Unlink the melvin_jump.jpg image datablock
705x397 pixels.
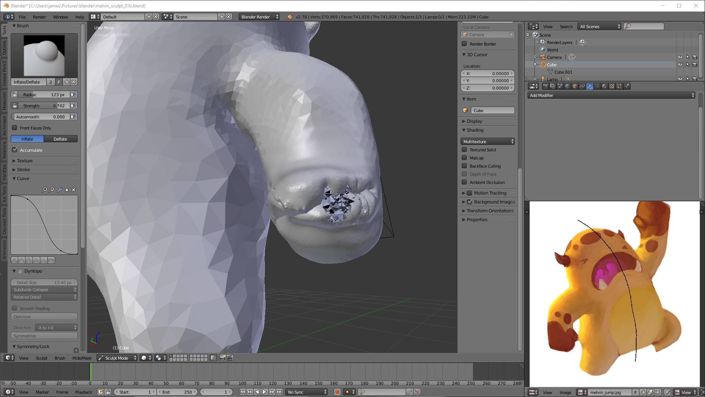[658, 392]
